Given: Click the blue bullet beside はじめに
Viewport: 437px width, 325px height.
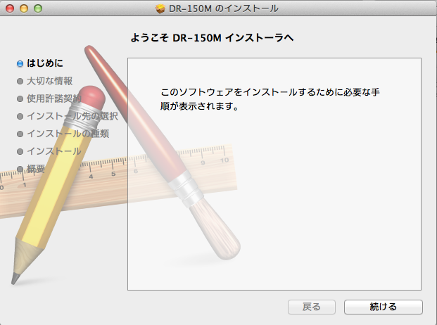Looking at the screenshot, I should [x=20, y=64].
